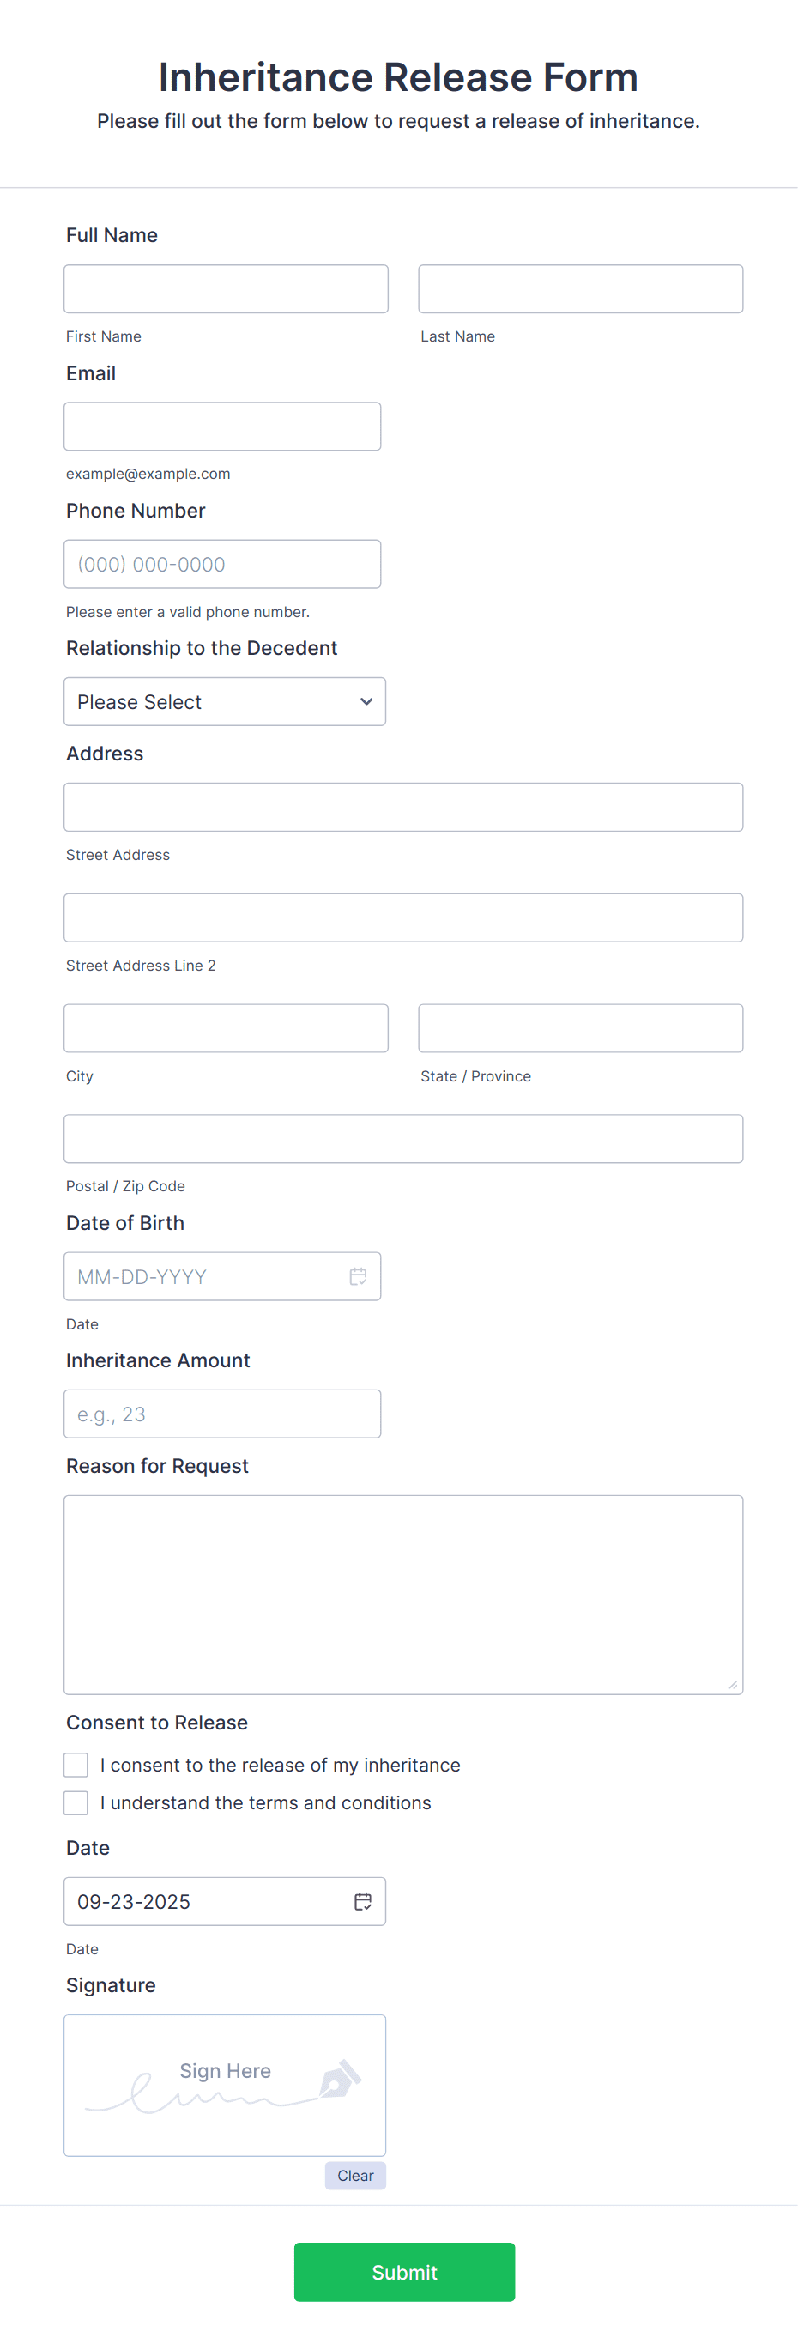Click the Inheritance Amount field
Image resolution: width=798 pixels, height=2350 pixels.
point(221,1413)
